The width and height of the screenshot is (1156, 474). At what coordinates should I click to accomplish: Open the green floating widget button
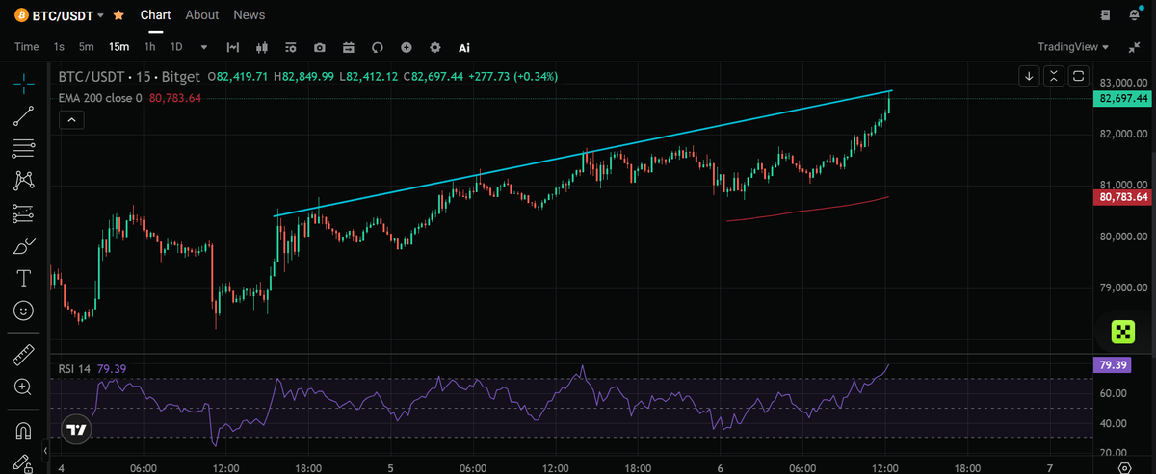[x=1122, y=333]
